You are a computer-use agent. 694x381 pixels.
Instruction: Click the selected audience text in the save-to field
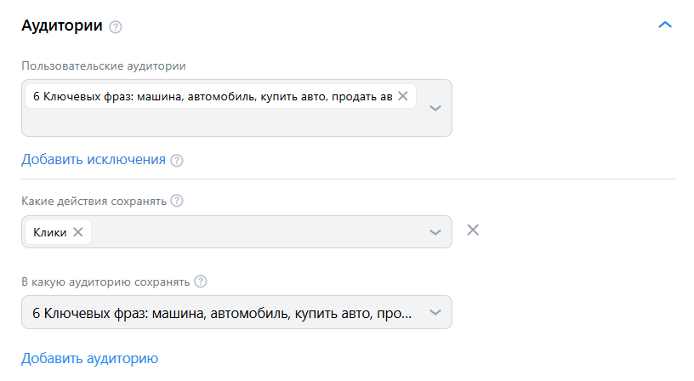[221, 312]
